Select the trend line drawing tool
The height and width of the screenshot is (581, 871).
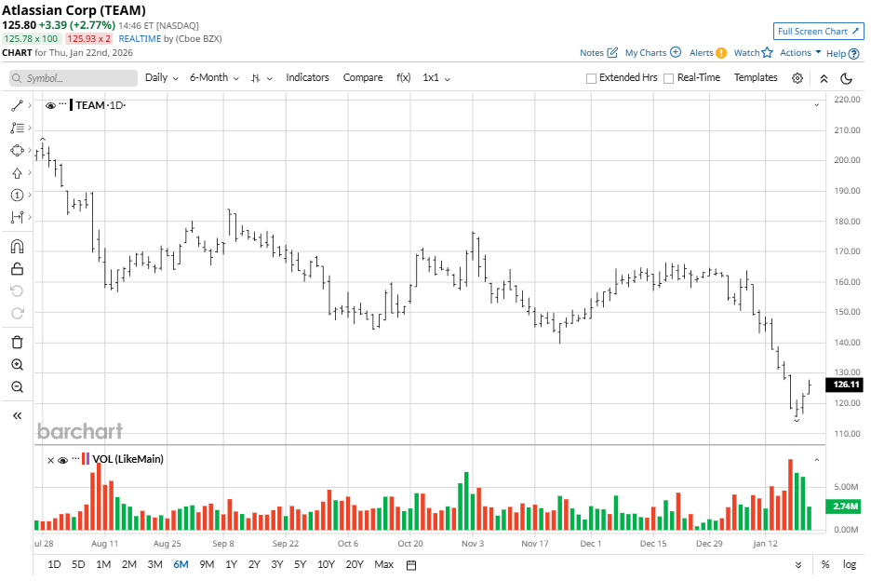point(17,105)
